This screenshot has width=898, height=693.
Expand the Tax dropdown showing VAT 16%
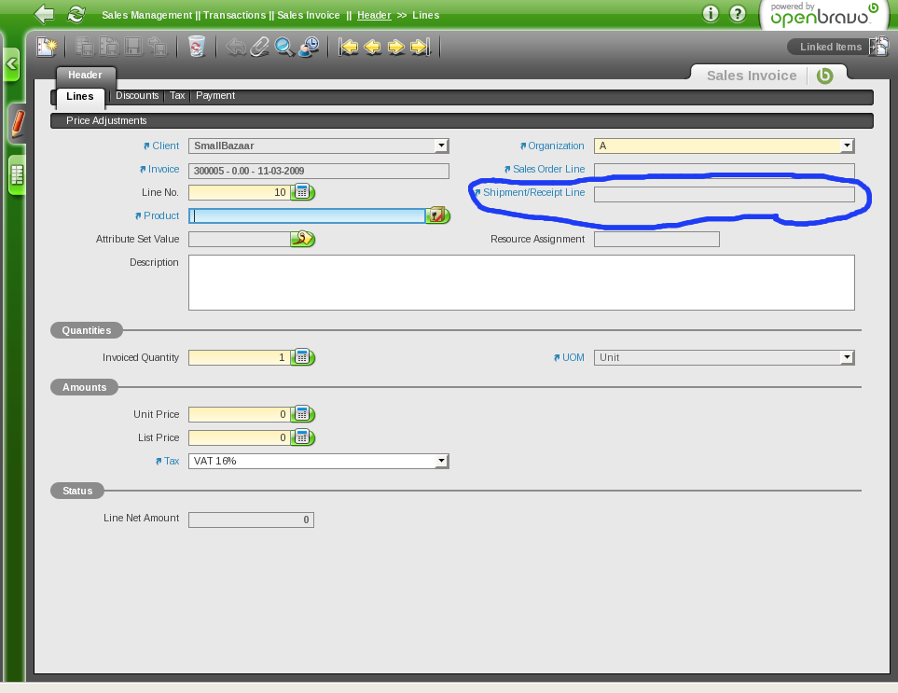[441, 461]
